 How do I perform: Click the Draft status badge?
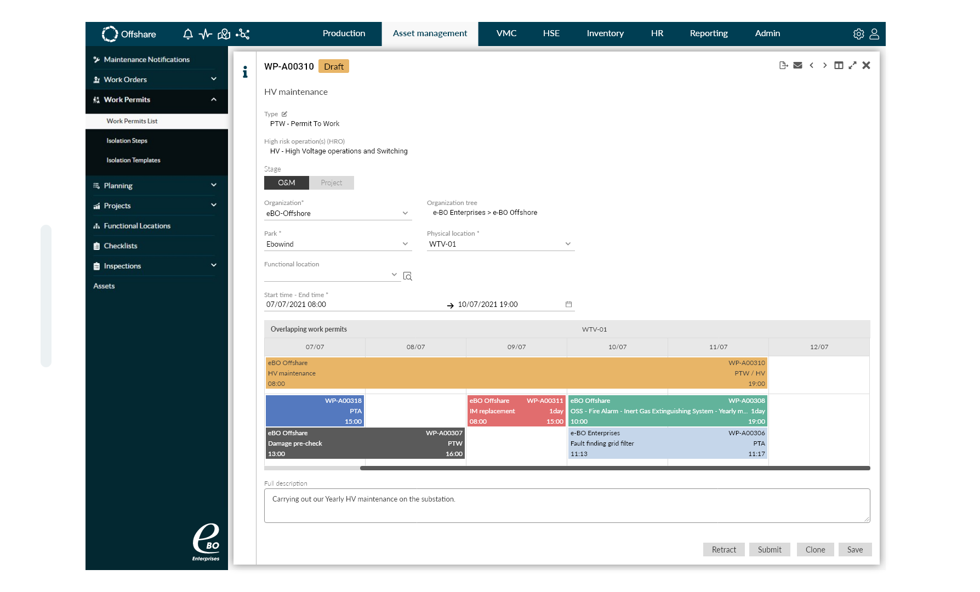pos(334,66)
